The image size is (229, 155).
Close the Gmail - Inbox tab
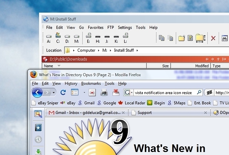click(123, 113)
